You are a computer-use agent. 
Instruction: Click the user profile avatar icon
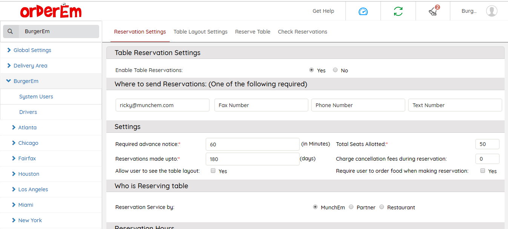(x=491, y=11)
